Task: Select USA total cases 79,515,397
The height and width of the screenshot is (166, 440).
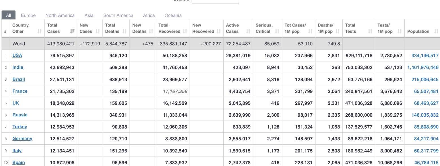Action: click(x=62, y=56)
